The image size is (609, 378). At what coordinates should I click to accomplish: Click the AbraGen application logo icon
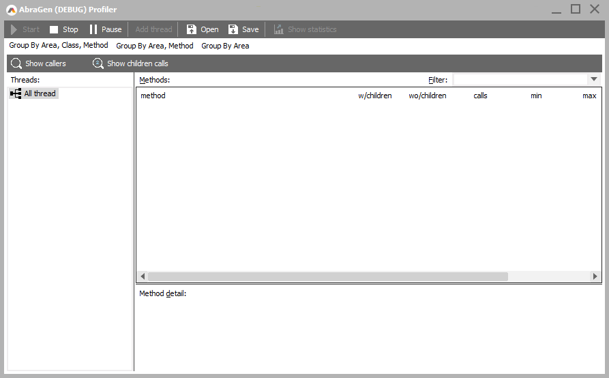[x=11, y=10]
